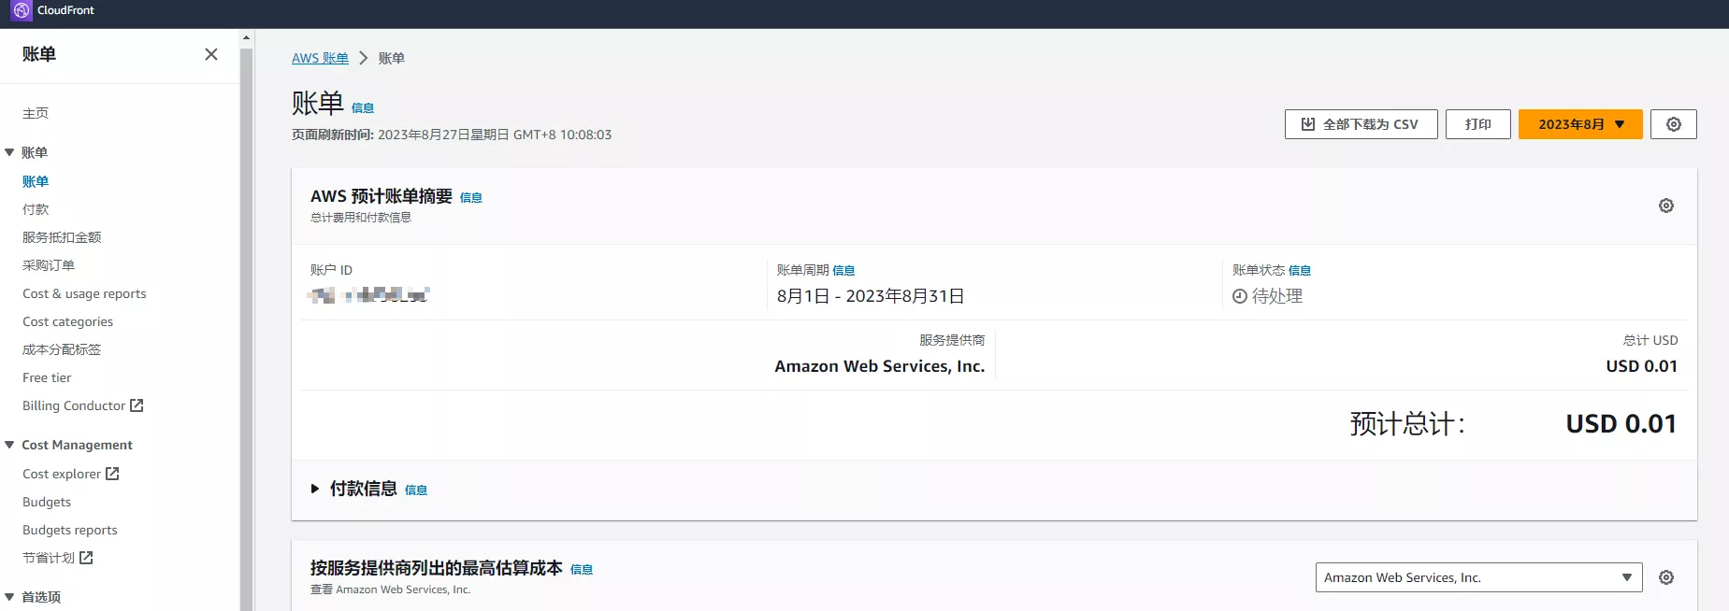
Task: Click the CloudFront service icon
Action: (22, 10)
